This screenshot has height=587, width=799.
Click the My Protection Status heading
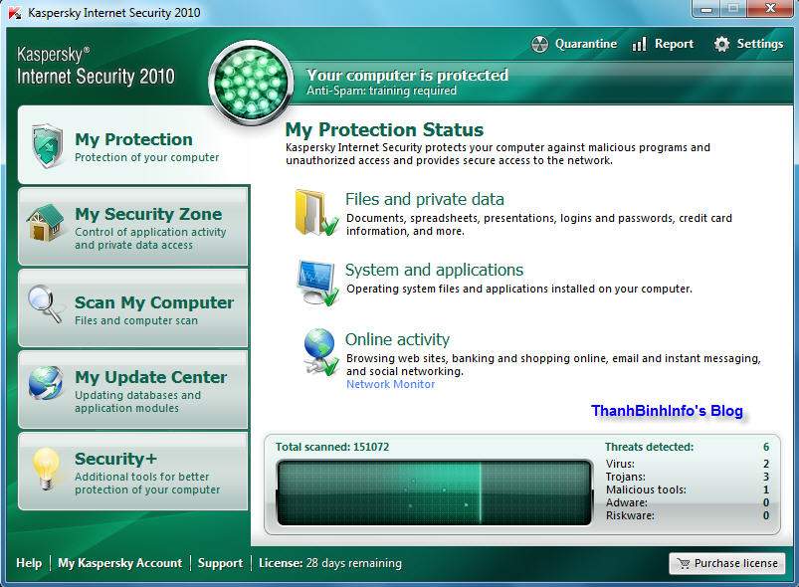pyautogui.click(x=384, y=130)
